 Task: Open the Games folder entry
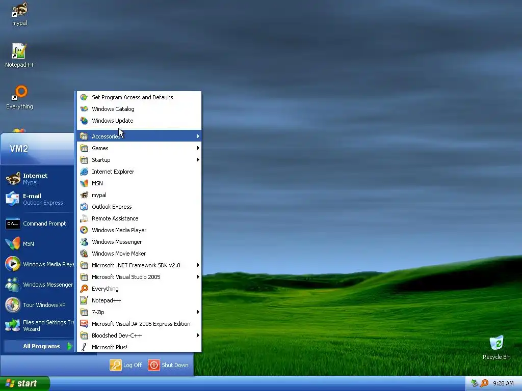pyautogui.click(x=139, y=148)
